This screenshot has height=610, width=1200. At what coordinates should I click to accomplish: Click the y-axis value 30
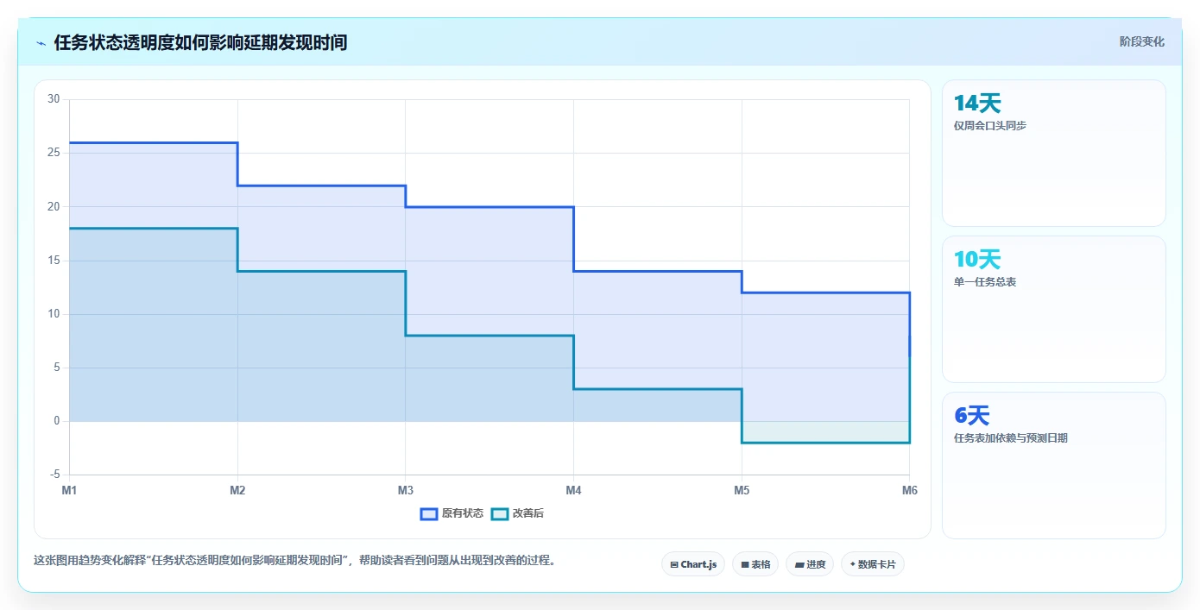coord(54,99)
